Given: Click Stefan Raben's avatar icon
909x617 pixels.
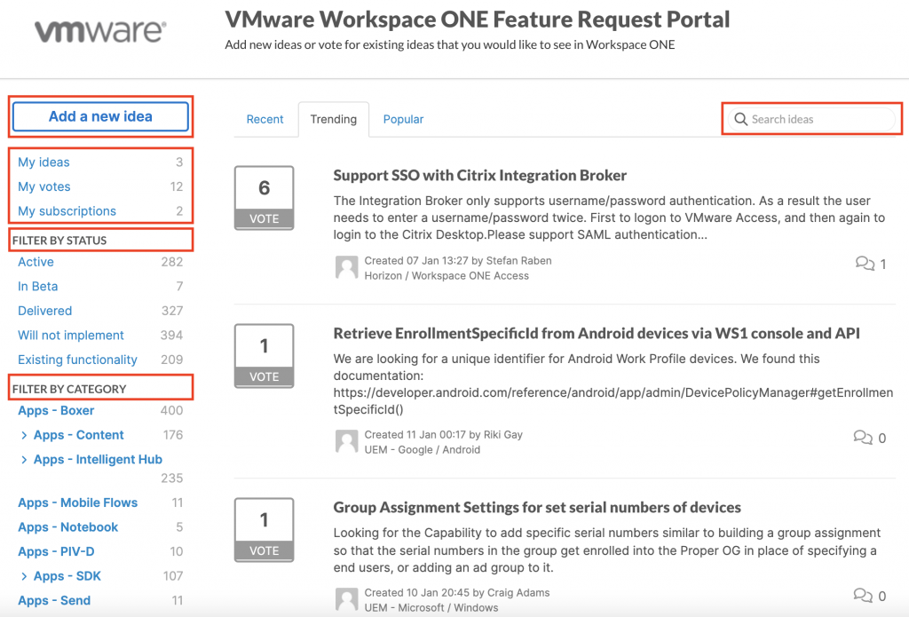Looking at the screenshot, I should pos(347,268).
